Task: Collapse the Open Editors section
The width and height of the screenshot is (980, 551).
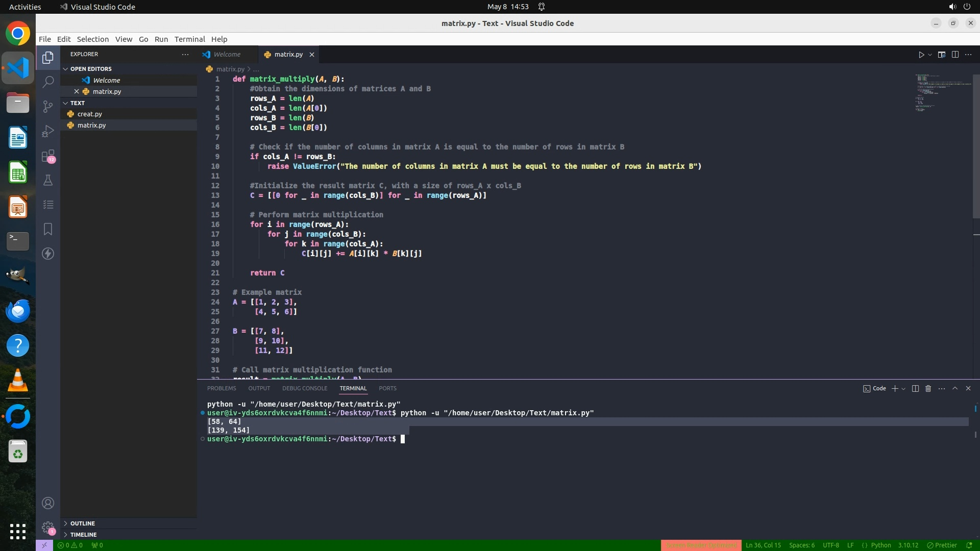Action: click(91, 69)
